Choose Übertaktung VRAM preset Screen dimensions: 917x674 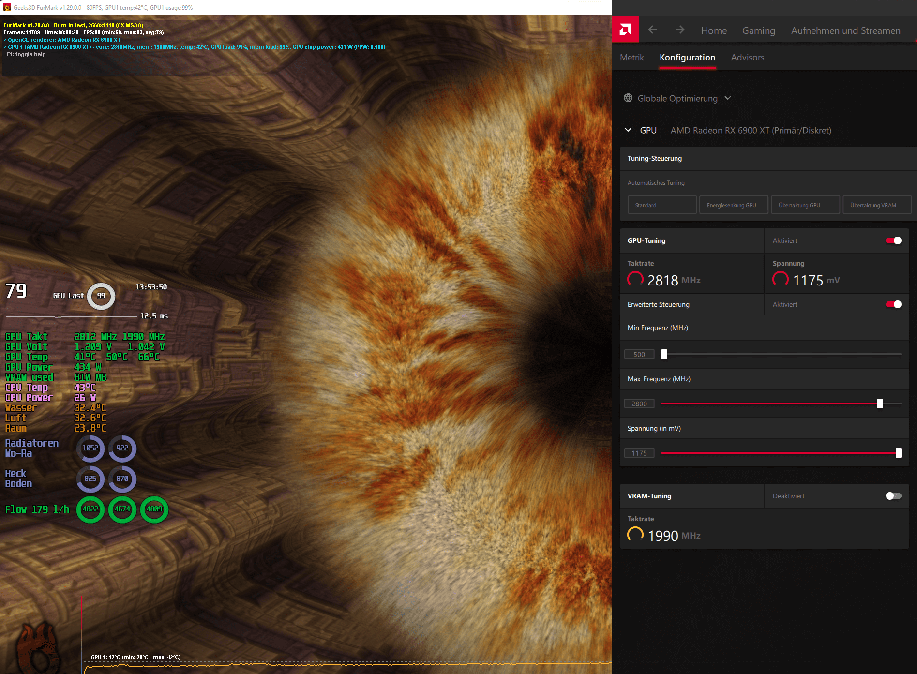877,205
